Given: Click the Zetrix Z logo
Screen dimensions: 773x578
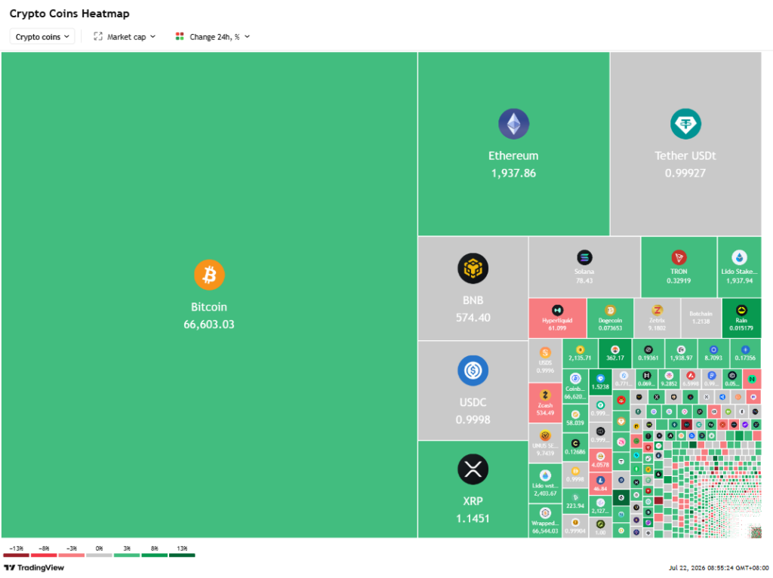Looking at the screenshot, I should point(657,310).
